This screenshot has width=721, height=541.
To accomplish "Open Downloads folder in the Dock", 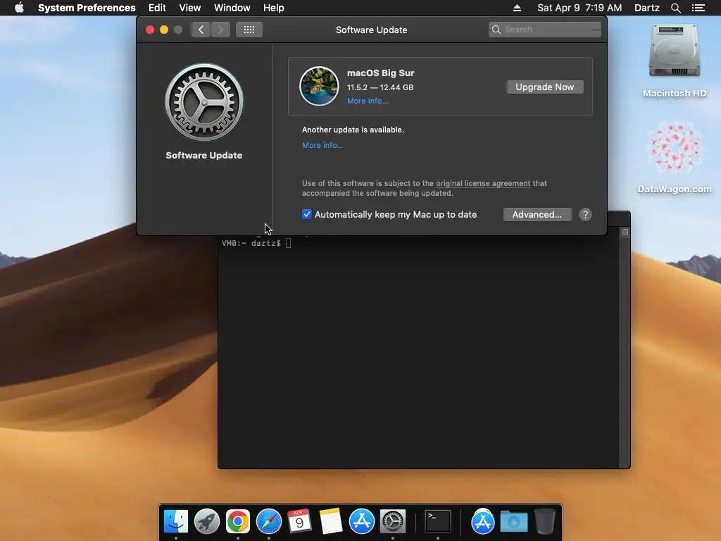I will point(513,521).
